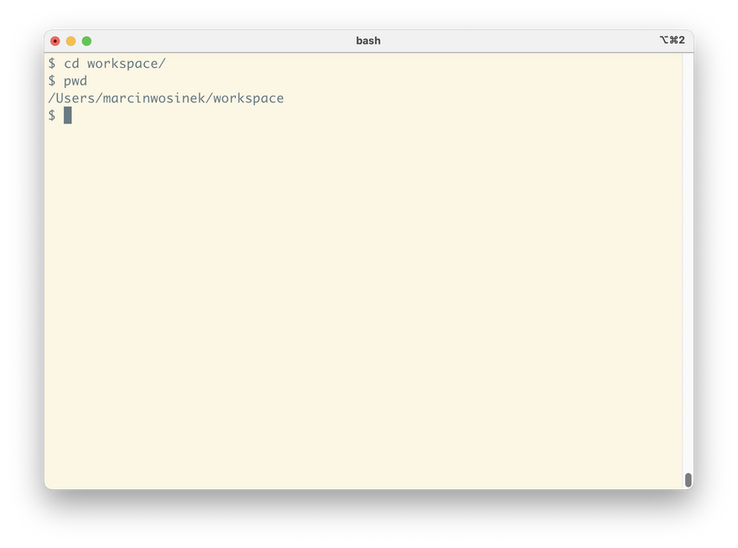Click 'workspace/' in the cd command

126,64
